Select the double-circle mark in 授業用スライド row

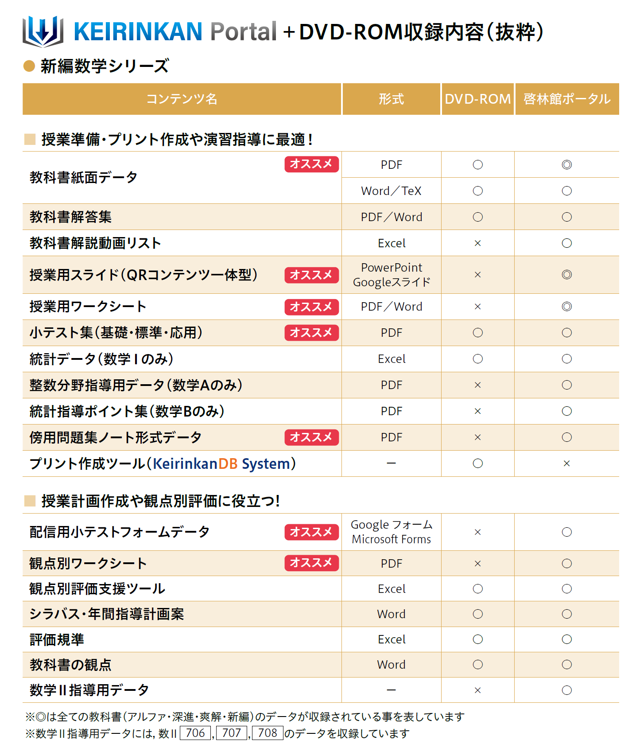coord(566,275)
